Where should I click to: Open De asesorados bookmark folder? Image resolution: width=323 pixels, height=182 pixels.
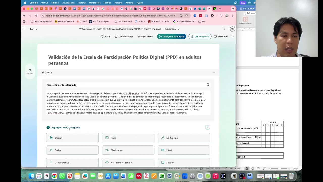(x=123, y=22)
